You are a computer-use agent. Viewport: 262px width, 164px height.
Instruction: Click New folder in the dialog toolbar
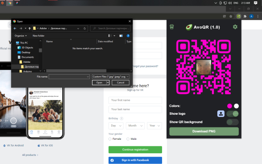pyautogui.click(x=38, y=36)
